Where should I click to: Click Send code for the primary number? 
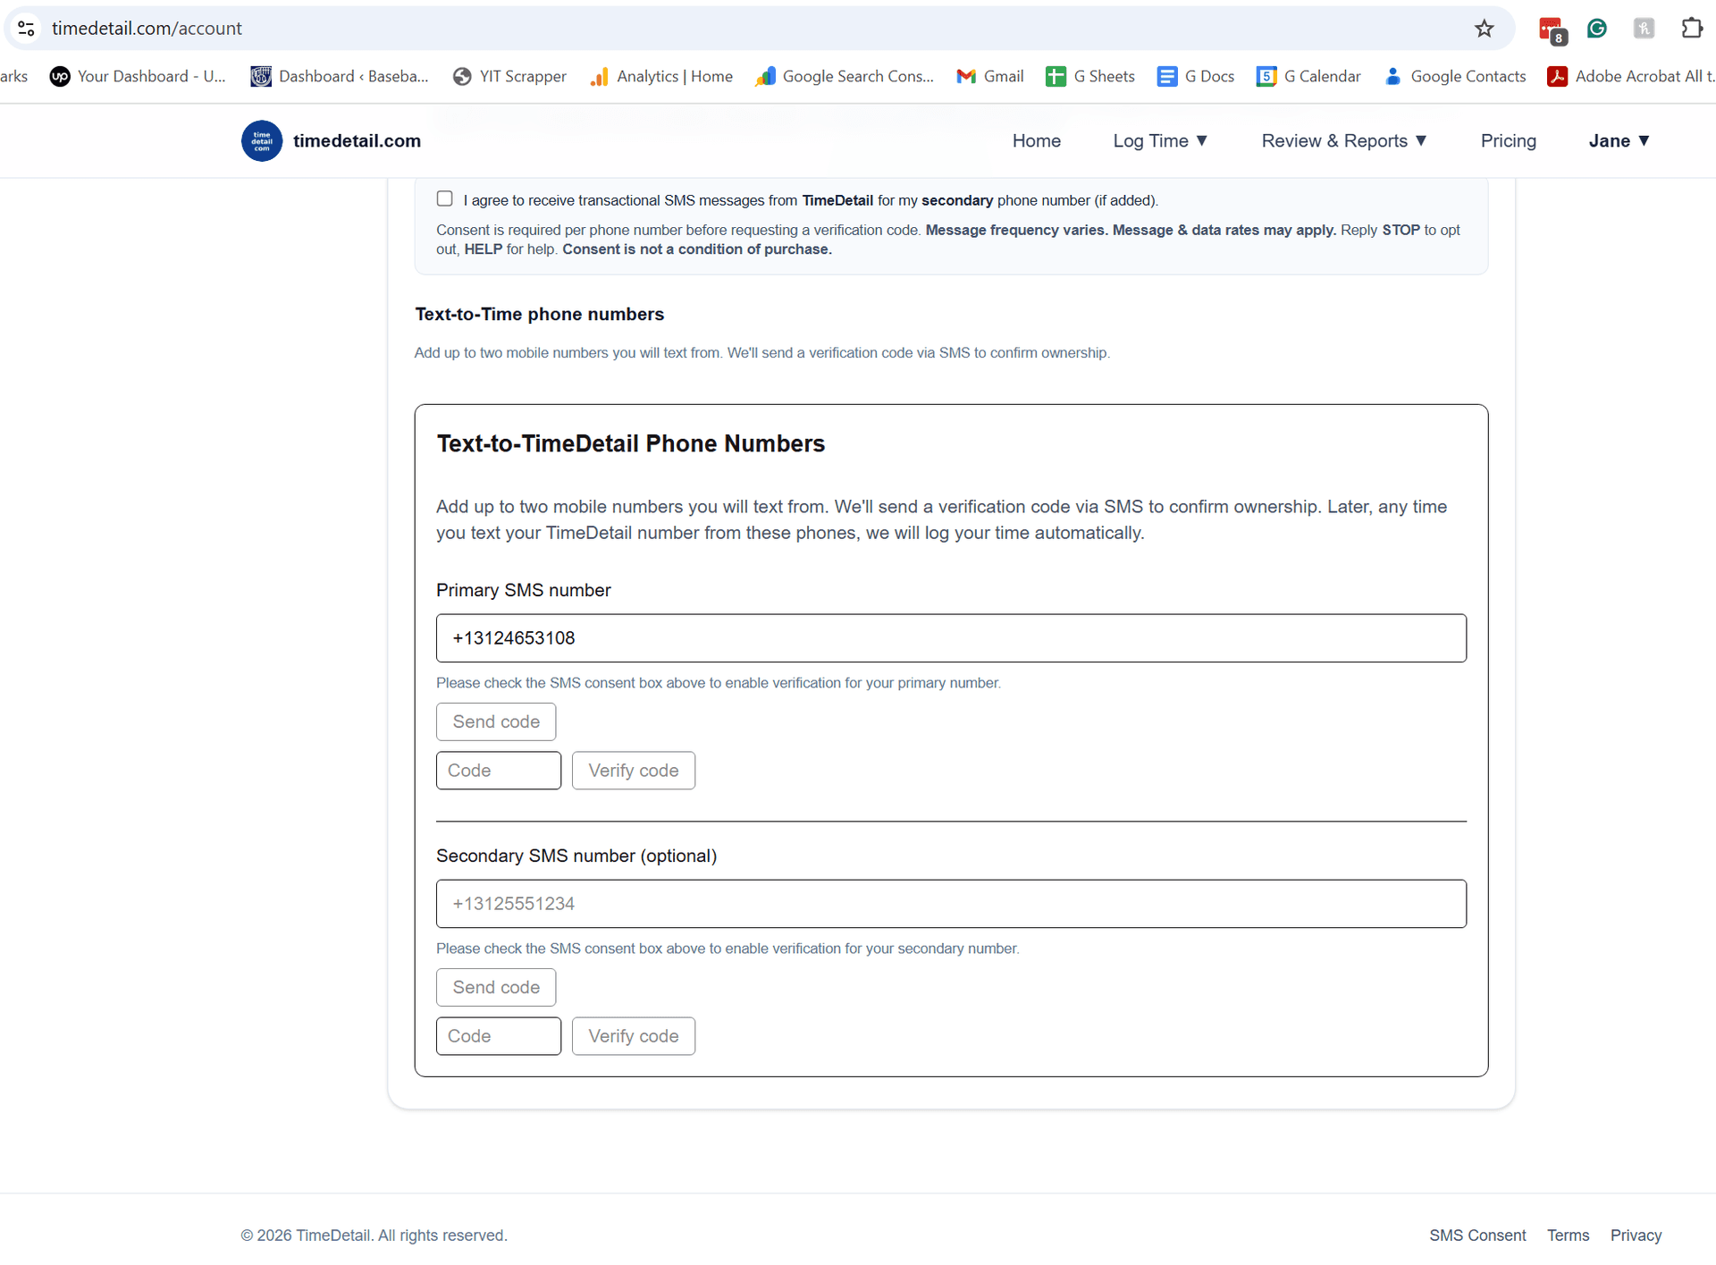[495, 721]
